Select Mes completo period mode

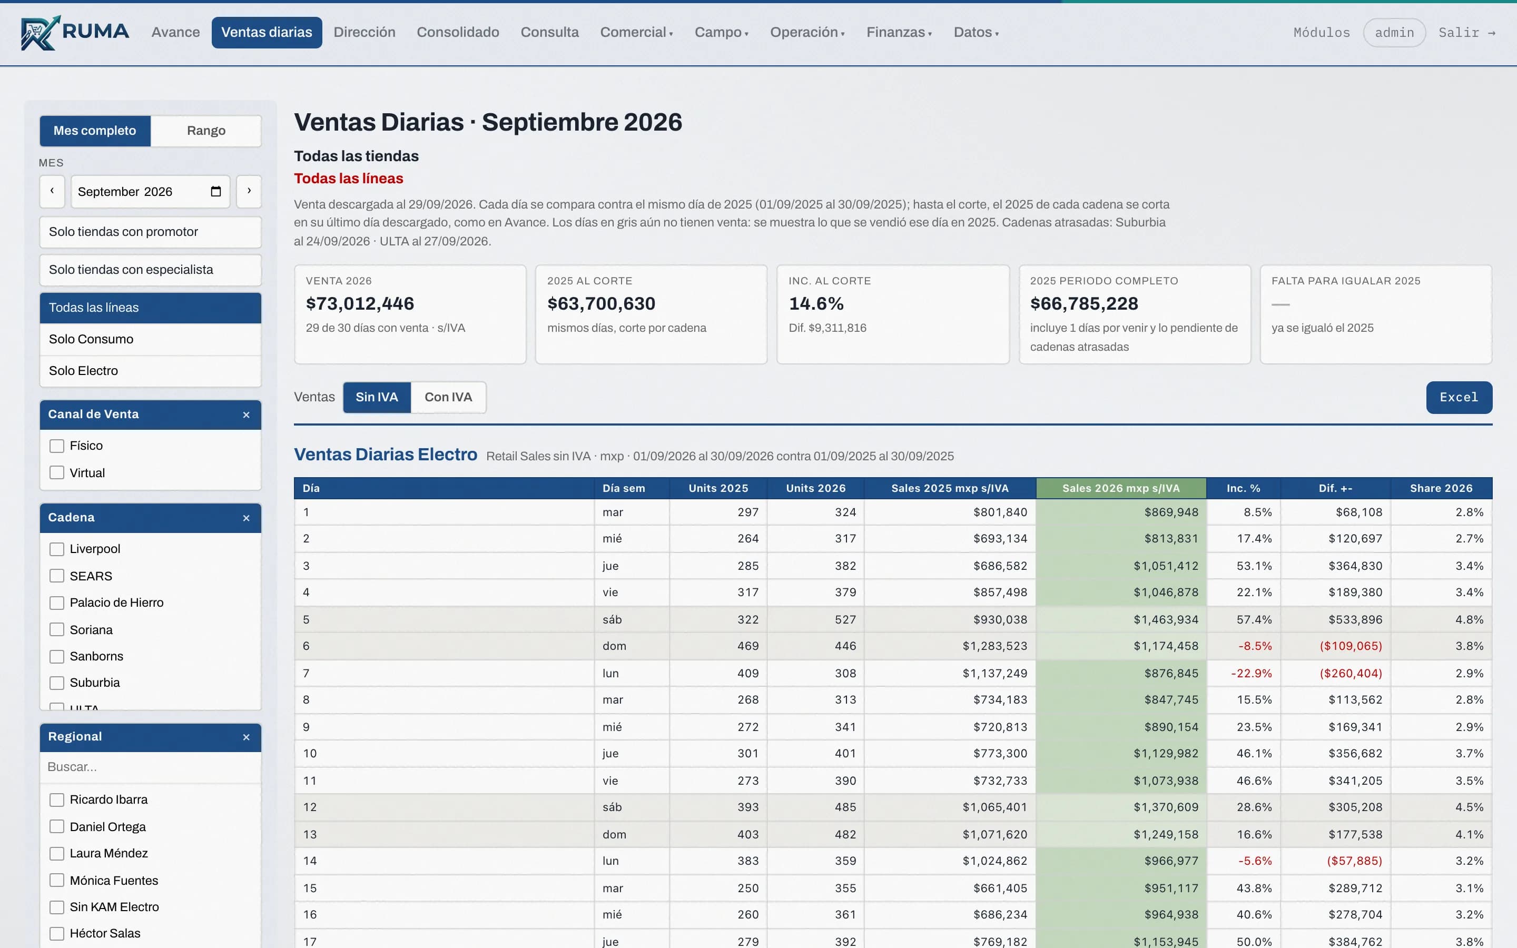(95, 131)
